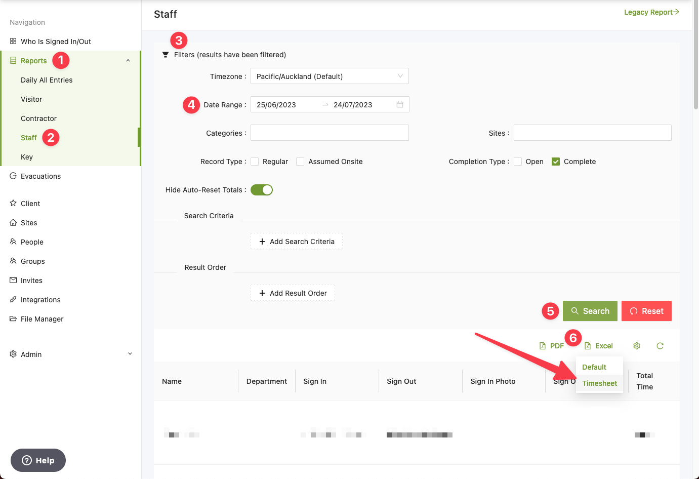Choose Default in Excel export menu
This screenshot has height=479, width=699.
pos(594,367)
